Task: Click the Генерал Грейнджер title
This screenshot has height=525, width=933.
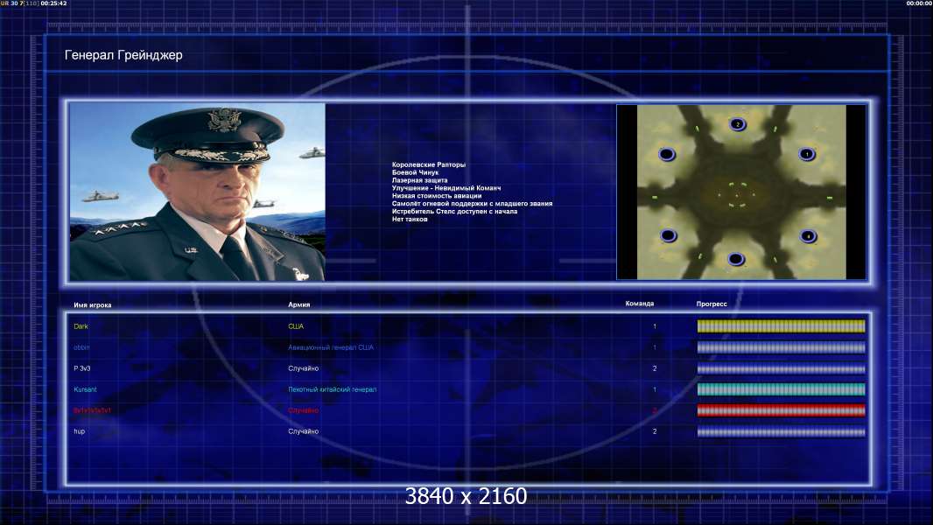Action: tap(123, 55)
